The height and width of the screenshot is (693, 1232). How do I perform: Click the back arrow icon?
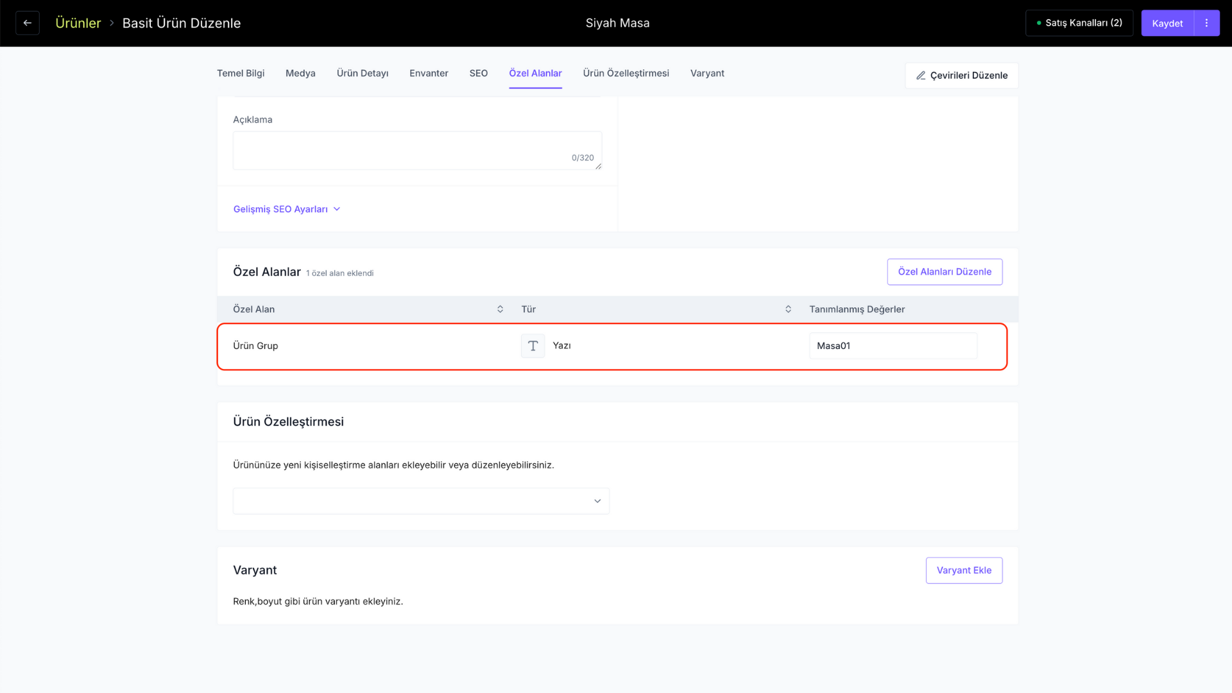point(28,23)
